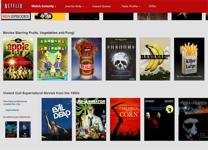Open the Bananas!* documentary poster
This screenshot has height=150, width=208.
tap(155, 59)
